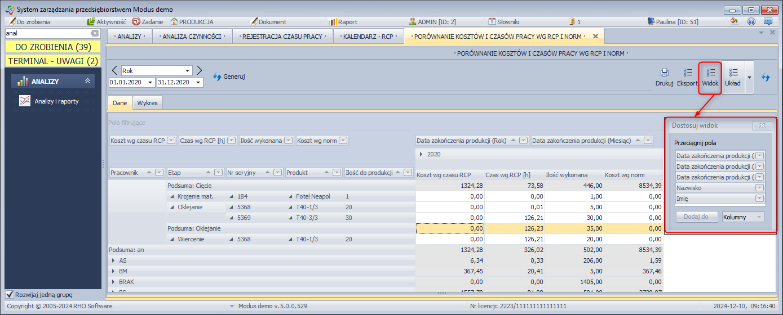Switch to the Wykres tab
The height and width of the screenshot is (315, 783).
point(148,103)
